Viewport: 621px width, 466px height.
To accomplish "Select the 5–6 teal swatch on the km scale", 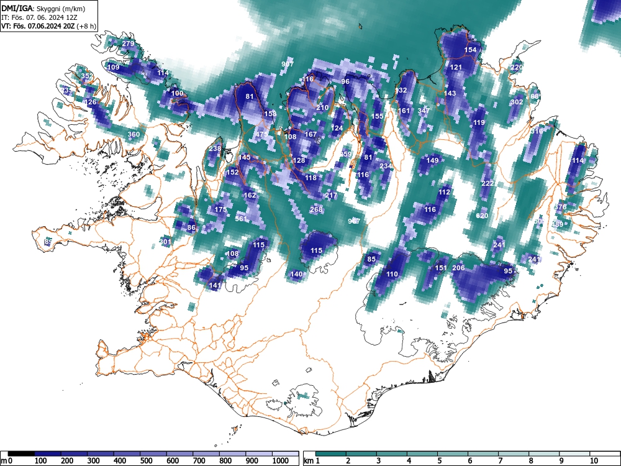I will (x=453, y=454).
